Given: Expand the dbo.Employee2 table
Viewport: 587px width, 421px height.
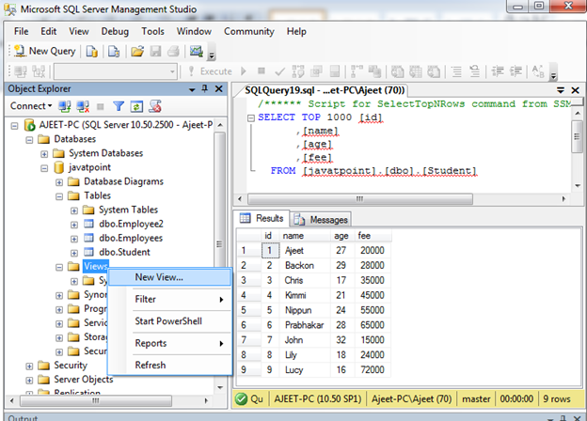Looking at the screenshot, I should click(x=74, y=225).
